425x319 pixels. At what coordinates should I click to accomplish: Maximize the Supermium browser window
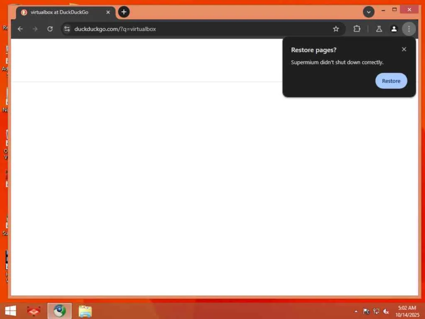tap(394, 10)
